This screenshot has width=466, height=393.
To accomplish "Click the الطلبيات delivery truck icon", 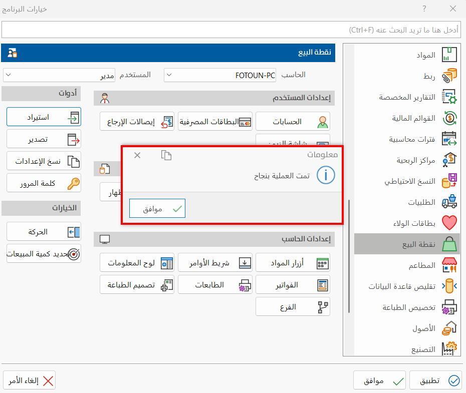I will click(x=450, y=202).
